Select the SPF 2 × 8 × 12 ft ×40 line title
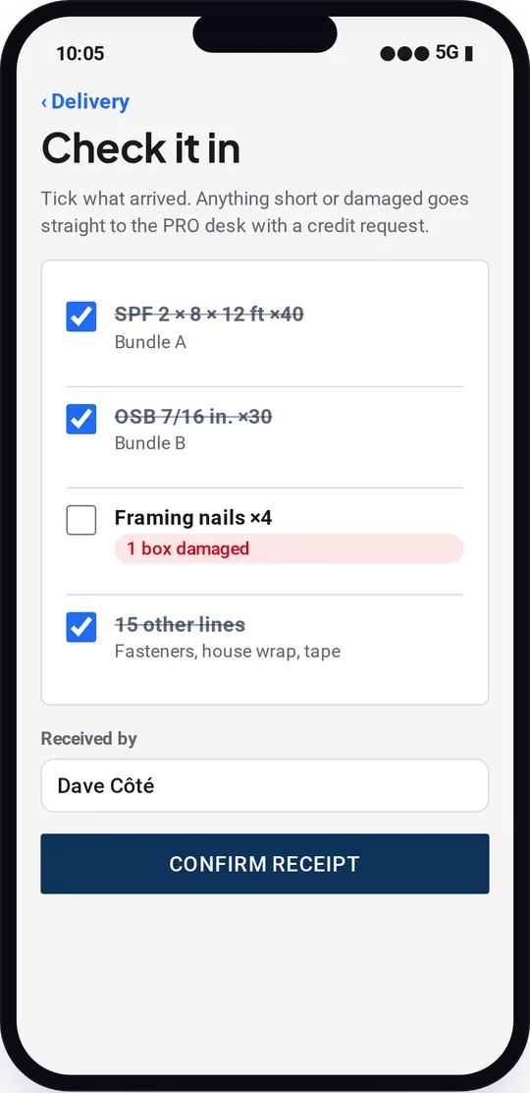The height and width of the screenshot is (1093, 530). [x=209, y=315]
